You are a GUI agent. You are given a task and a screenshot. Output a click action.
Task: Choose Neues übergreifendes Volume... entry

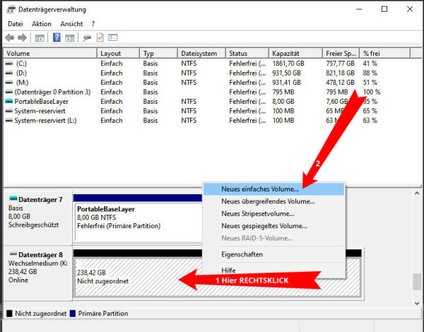(x=273, y=201)
